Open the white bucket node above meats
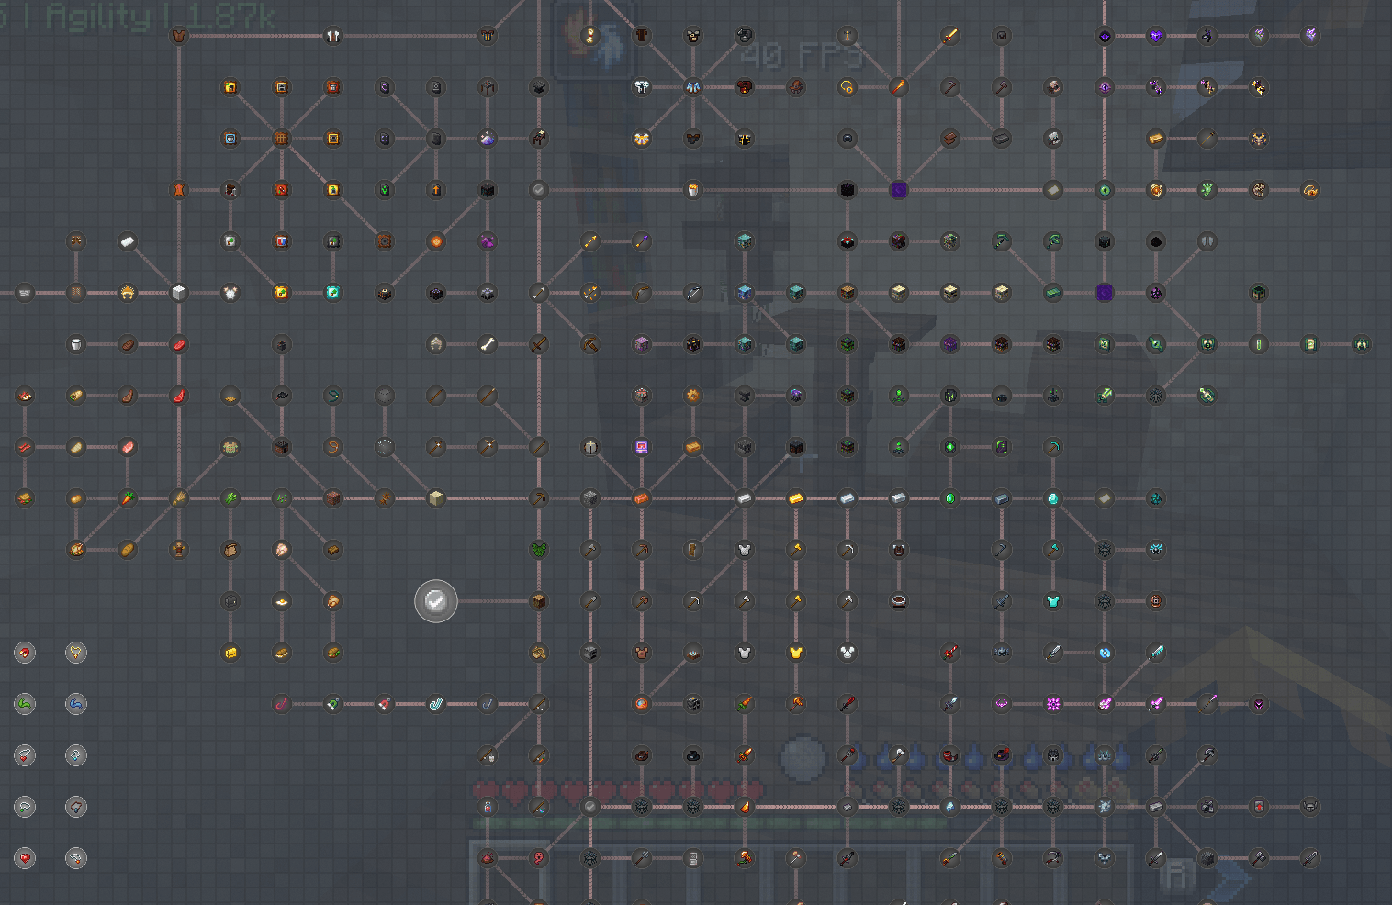 tap(76, 344)
